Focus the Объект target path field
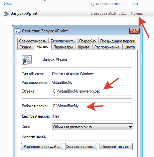Image resolution: width=154 pixels, height=157 pixels. pyautogui.click(x=93, y=92)
